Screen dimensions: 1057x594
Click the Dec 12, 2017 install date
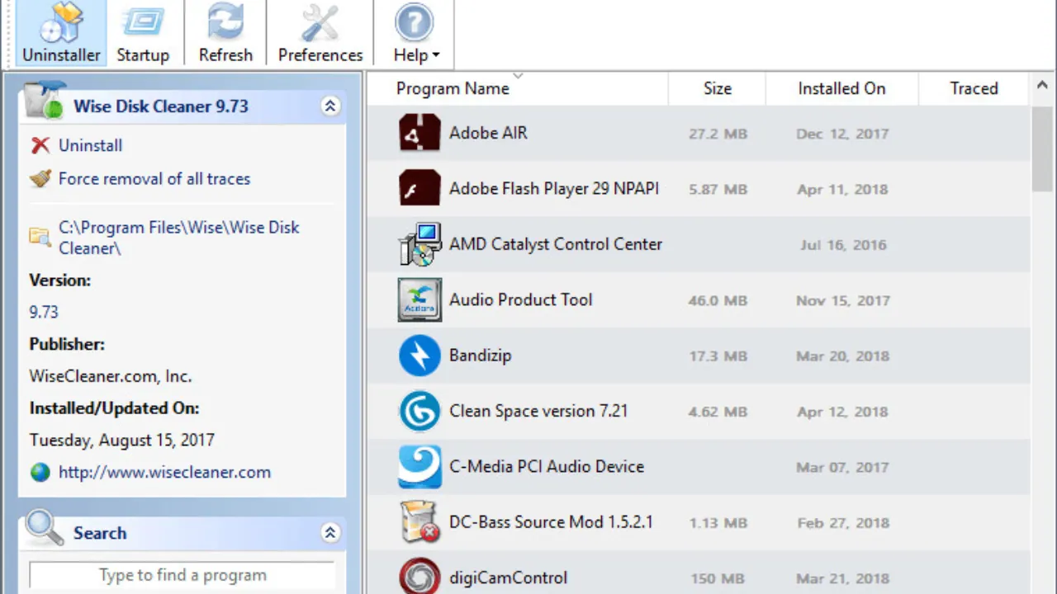pos(842,134)
